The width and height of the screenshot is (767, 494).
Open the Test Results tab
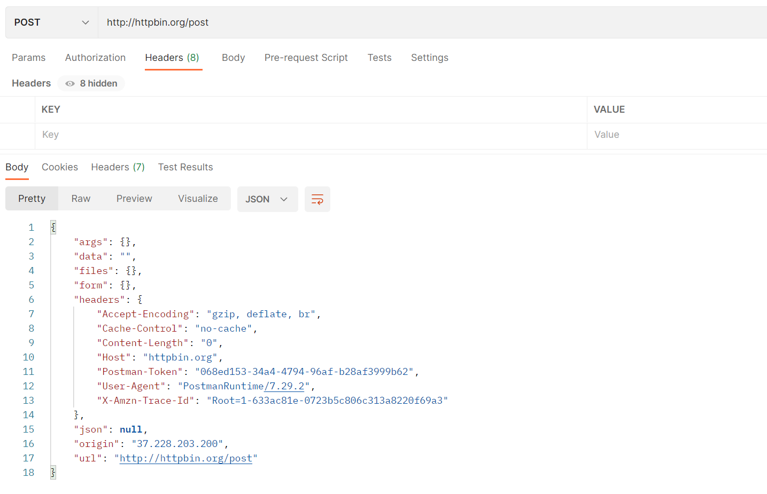pos(185,167)
